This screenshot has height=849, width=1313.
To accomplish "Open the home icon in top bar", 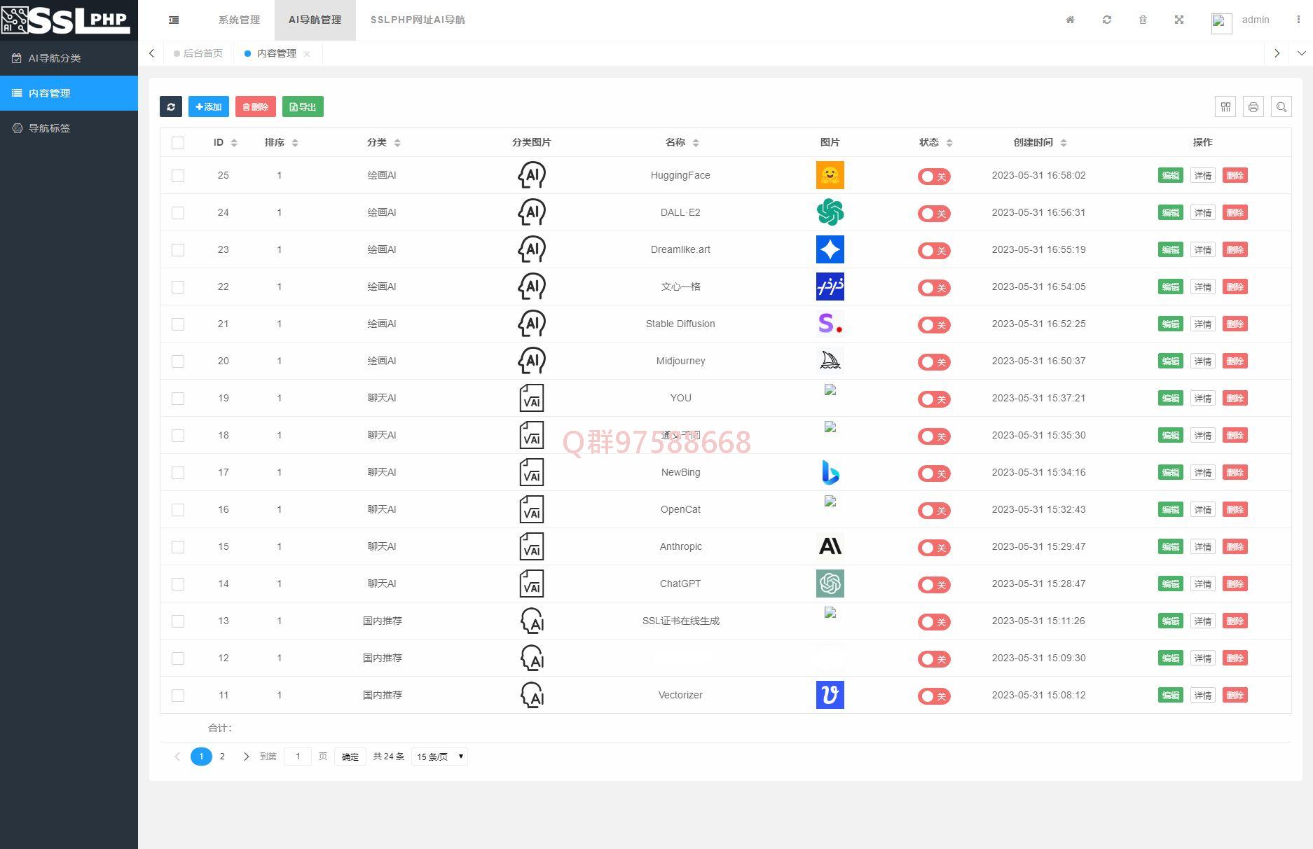I will pyautogui.click(x=1070, y=20).
